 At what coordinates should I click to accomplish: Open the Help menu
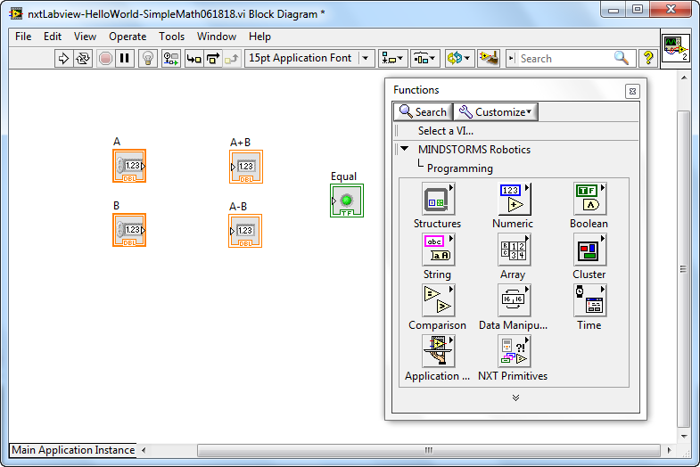(259, 37)
